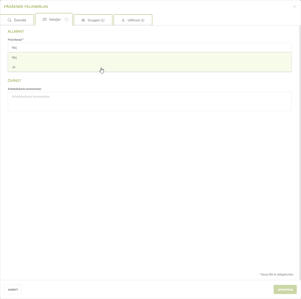Switch to the Översikt tab
The image size is (301, 299).
(20, 20)
